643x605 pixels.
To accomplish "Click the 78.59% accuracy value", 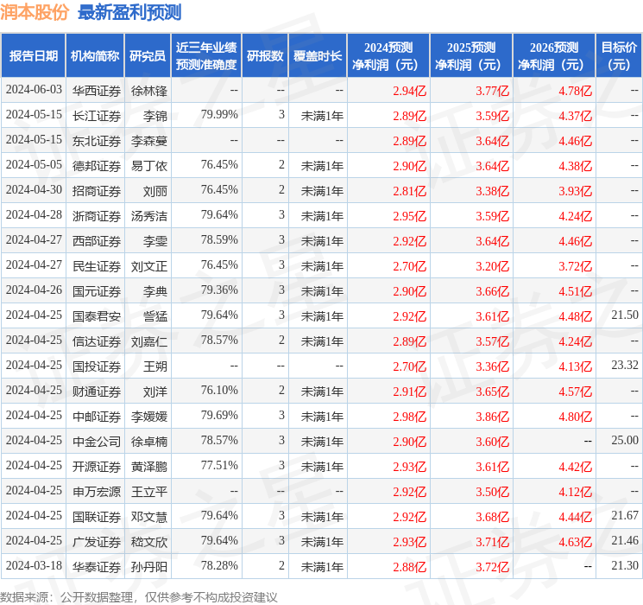I will 219,240.
